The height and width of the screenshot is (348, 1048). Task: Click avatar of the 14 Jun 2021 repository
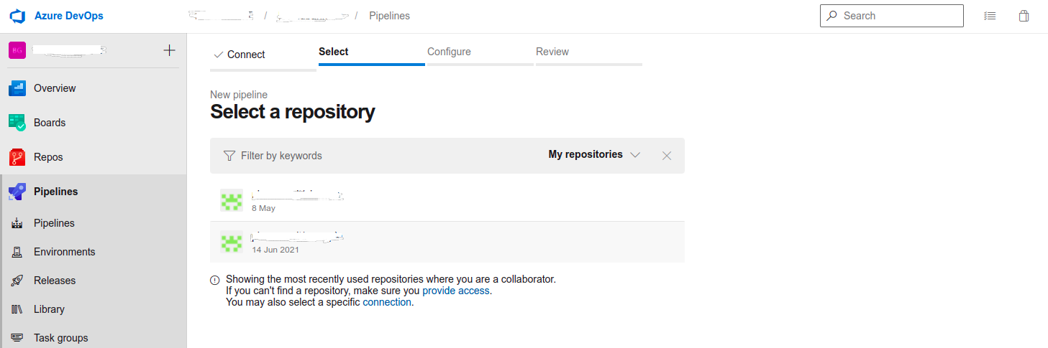pyautogui.click(x=232, y=243)
